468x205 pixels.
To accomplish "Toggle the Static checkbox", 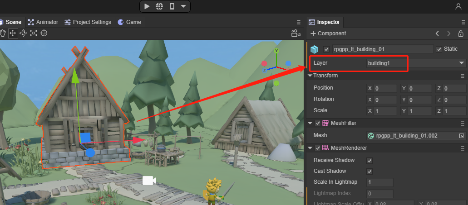I will (439, 49).
